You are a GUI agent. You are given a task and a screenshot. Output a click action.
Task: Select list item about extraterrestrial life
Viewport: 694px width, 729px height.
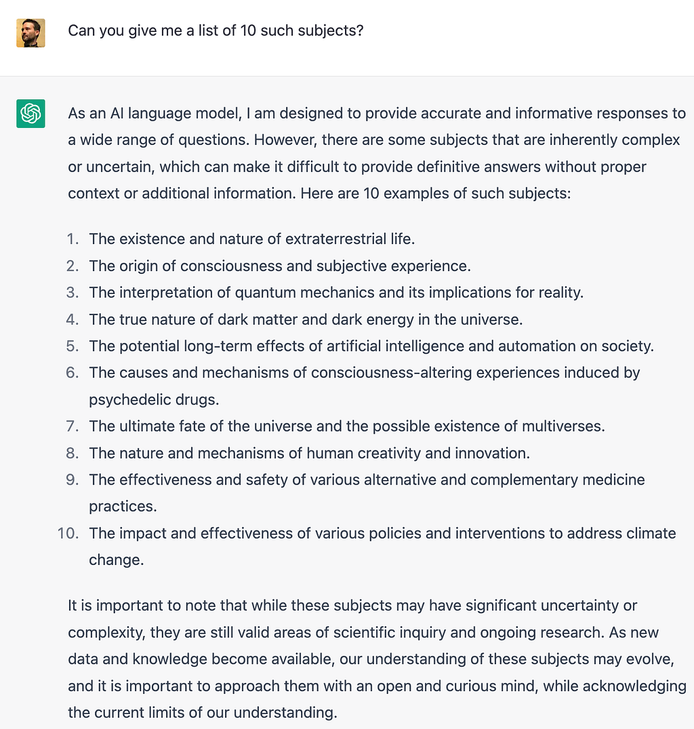pyautogui.click(x=251, y=239)
